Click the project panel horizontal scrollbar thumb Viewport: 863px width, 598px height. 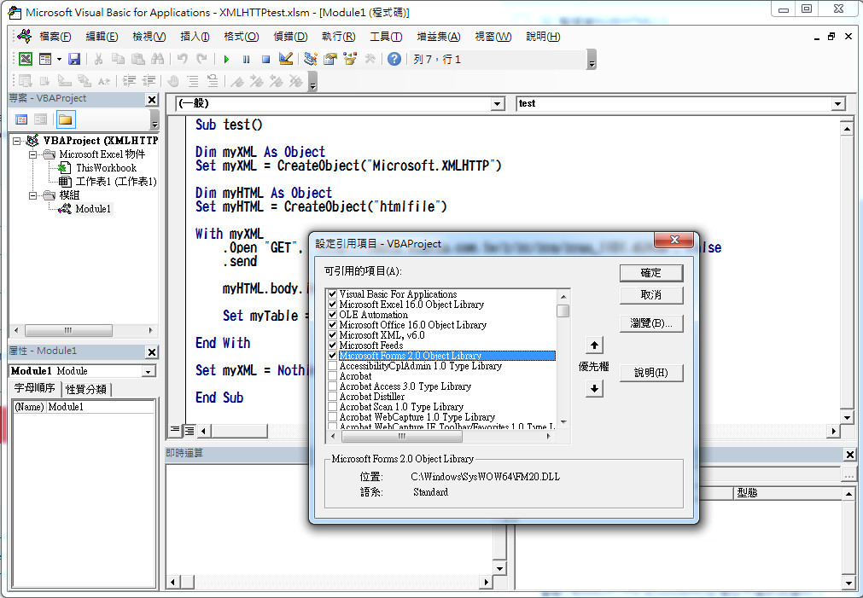pyautogui.click(x=68, y=331)
